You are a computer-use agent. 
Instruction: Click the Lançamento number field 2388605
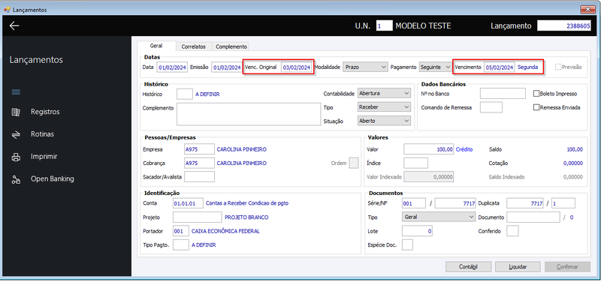564,25
